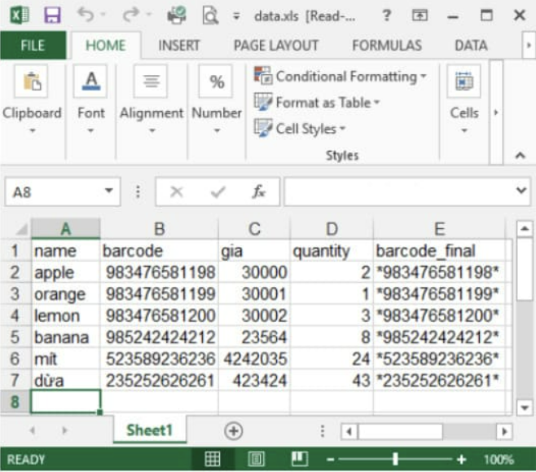Cancel formula entry X button
This screenshot has width=536, height=472.
pyautogui.click(x=177, y=192)
